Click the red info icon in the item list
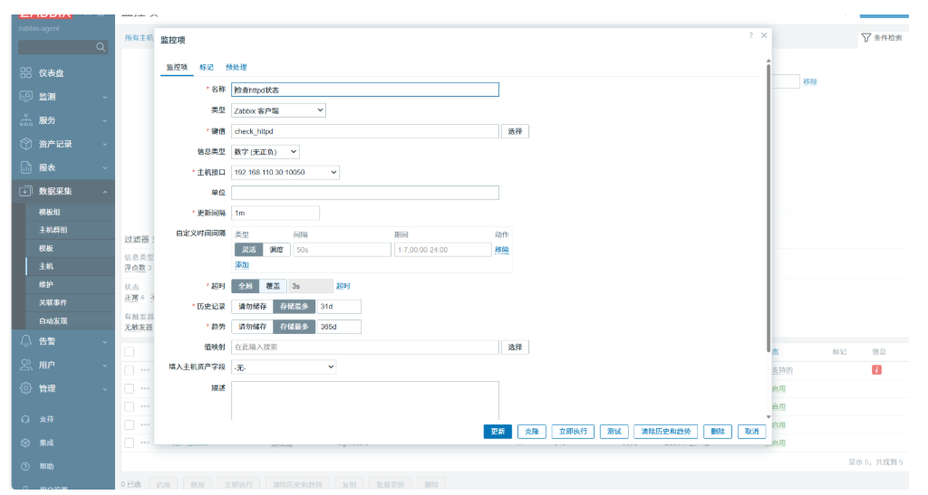928x495 pixels. pyautogui.click(x=876, y=370)
